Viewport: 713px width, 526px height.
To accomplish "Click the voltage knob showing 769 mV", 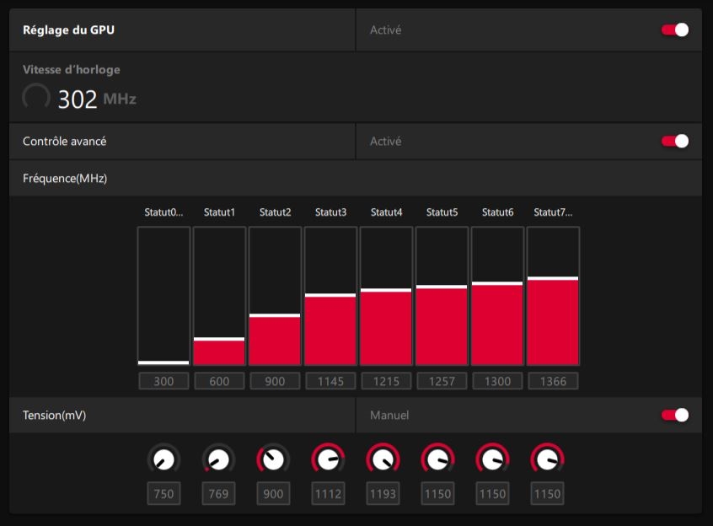I will pyautogui.click(x=218, y=459).
